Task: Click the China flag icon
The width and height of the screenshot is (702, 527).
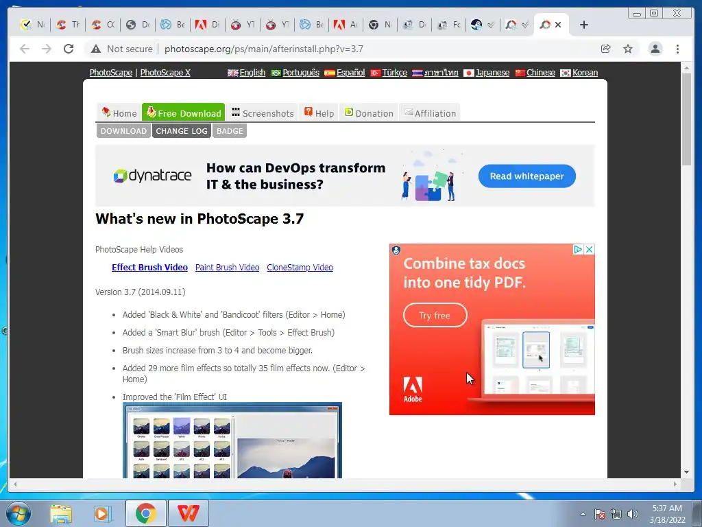Action: pos(520,73)
